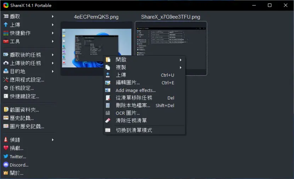
Task: Click the OCR 圖片 text icon
Action: click(108, 113)
